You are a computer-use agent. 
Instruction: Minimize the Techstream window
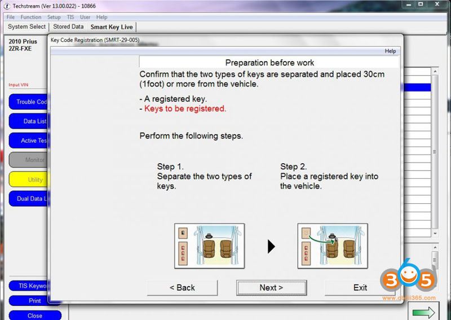point(409,4)
